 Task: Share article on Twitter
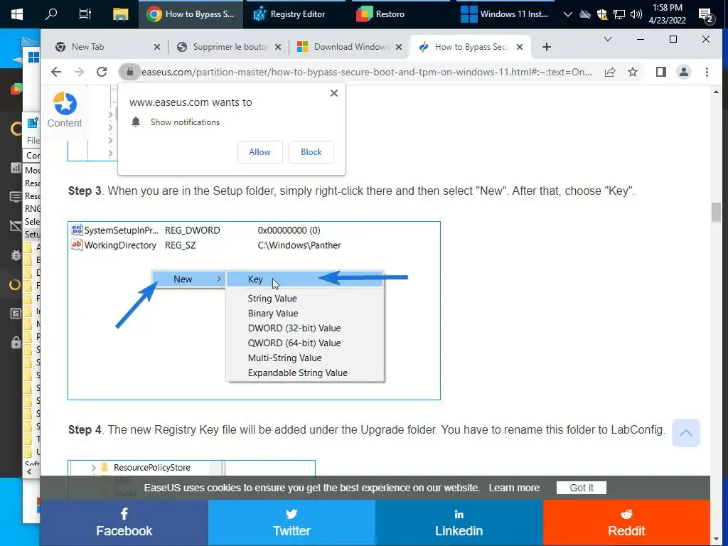coord(291,523)
